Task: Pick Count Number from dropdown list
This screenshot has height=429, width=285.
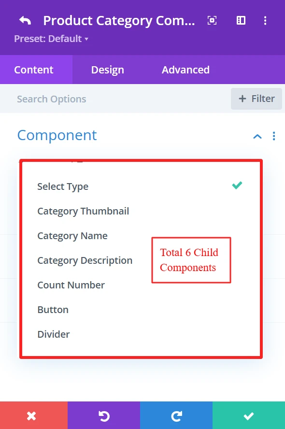Action: (71, 285)
